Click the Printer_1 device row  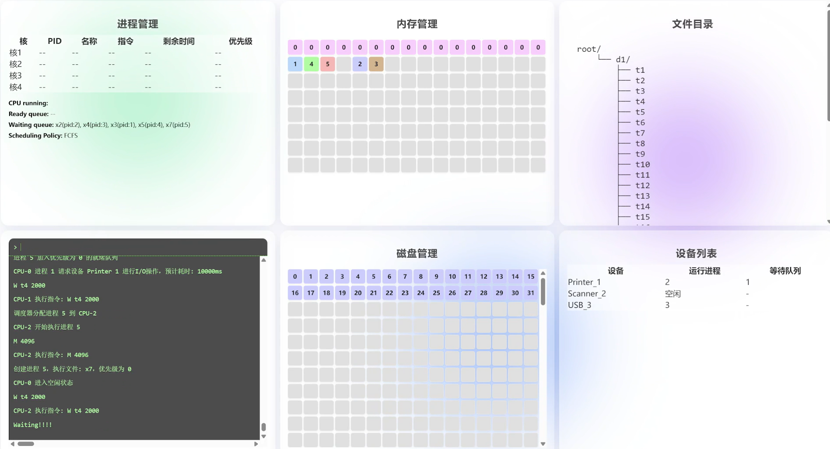[x=584, y=282]
